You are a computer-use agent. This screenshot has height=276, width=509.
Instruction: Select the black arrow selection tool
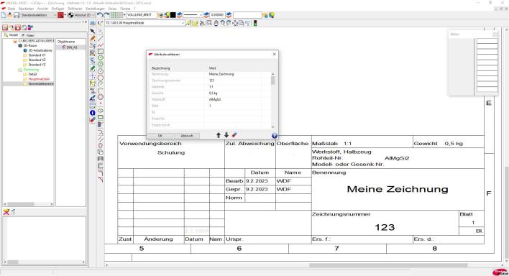click(93, 31)
